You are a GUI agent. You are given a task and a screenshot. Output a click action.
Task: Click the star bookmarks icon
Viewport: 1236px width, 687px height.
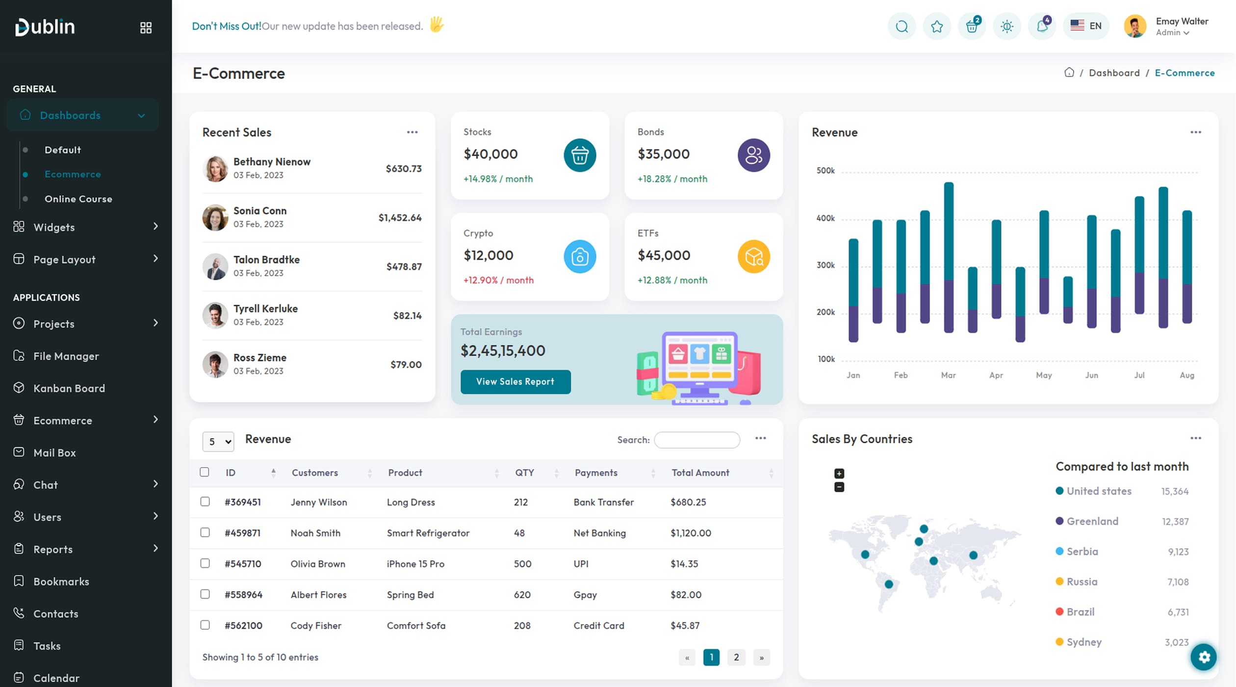[937, 26]
